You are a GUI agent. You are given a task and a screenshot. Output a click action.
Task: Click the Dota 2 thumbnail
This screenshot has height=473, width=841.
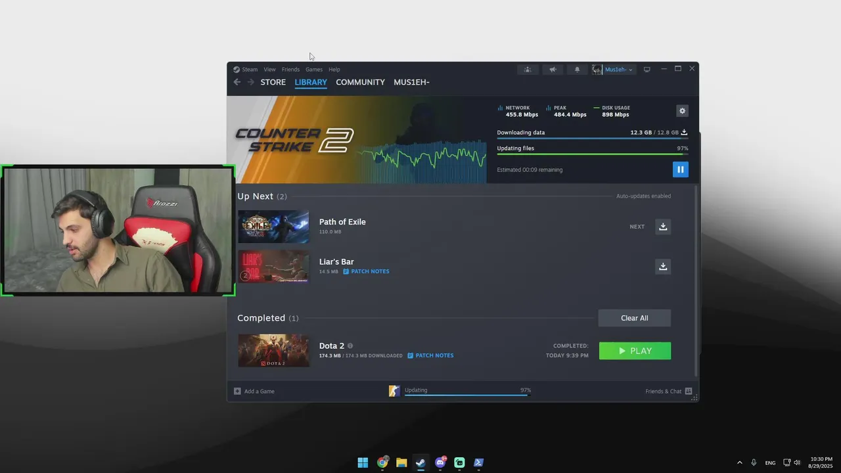coord(273,350)
